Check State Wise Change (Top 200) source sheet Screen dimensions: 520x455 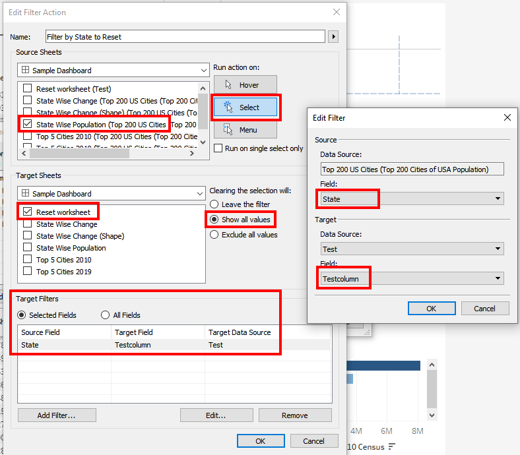coord(28,100)
